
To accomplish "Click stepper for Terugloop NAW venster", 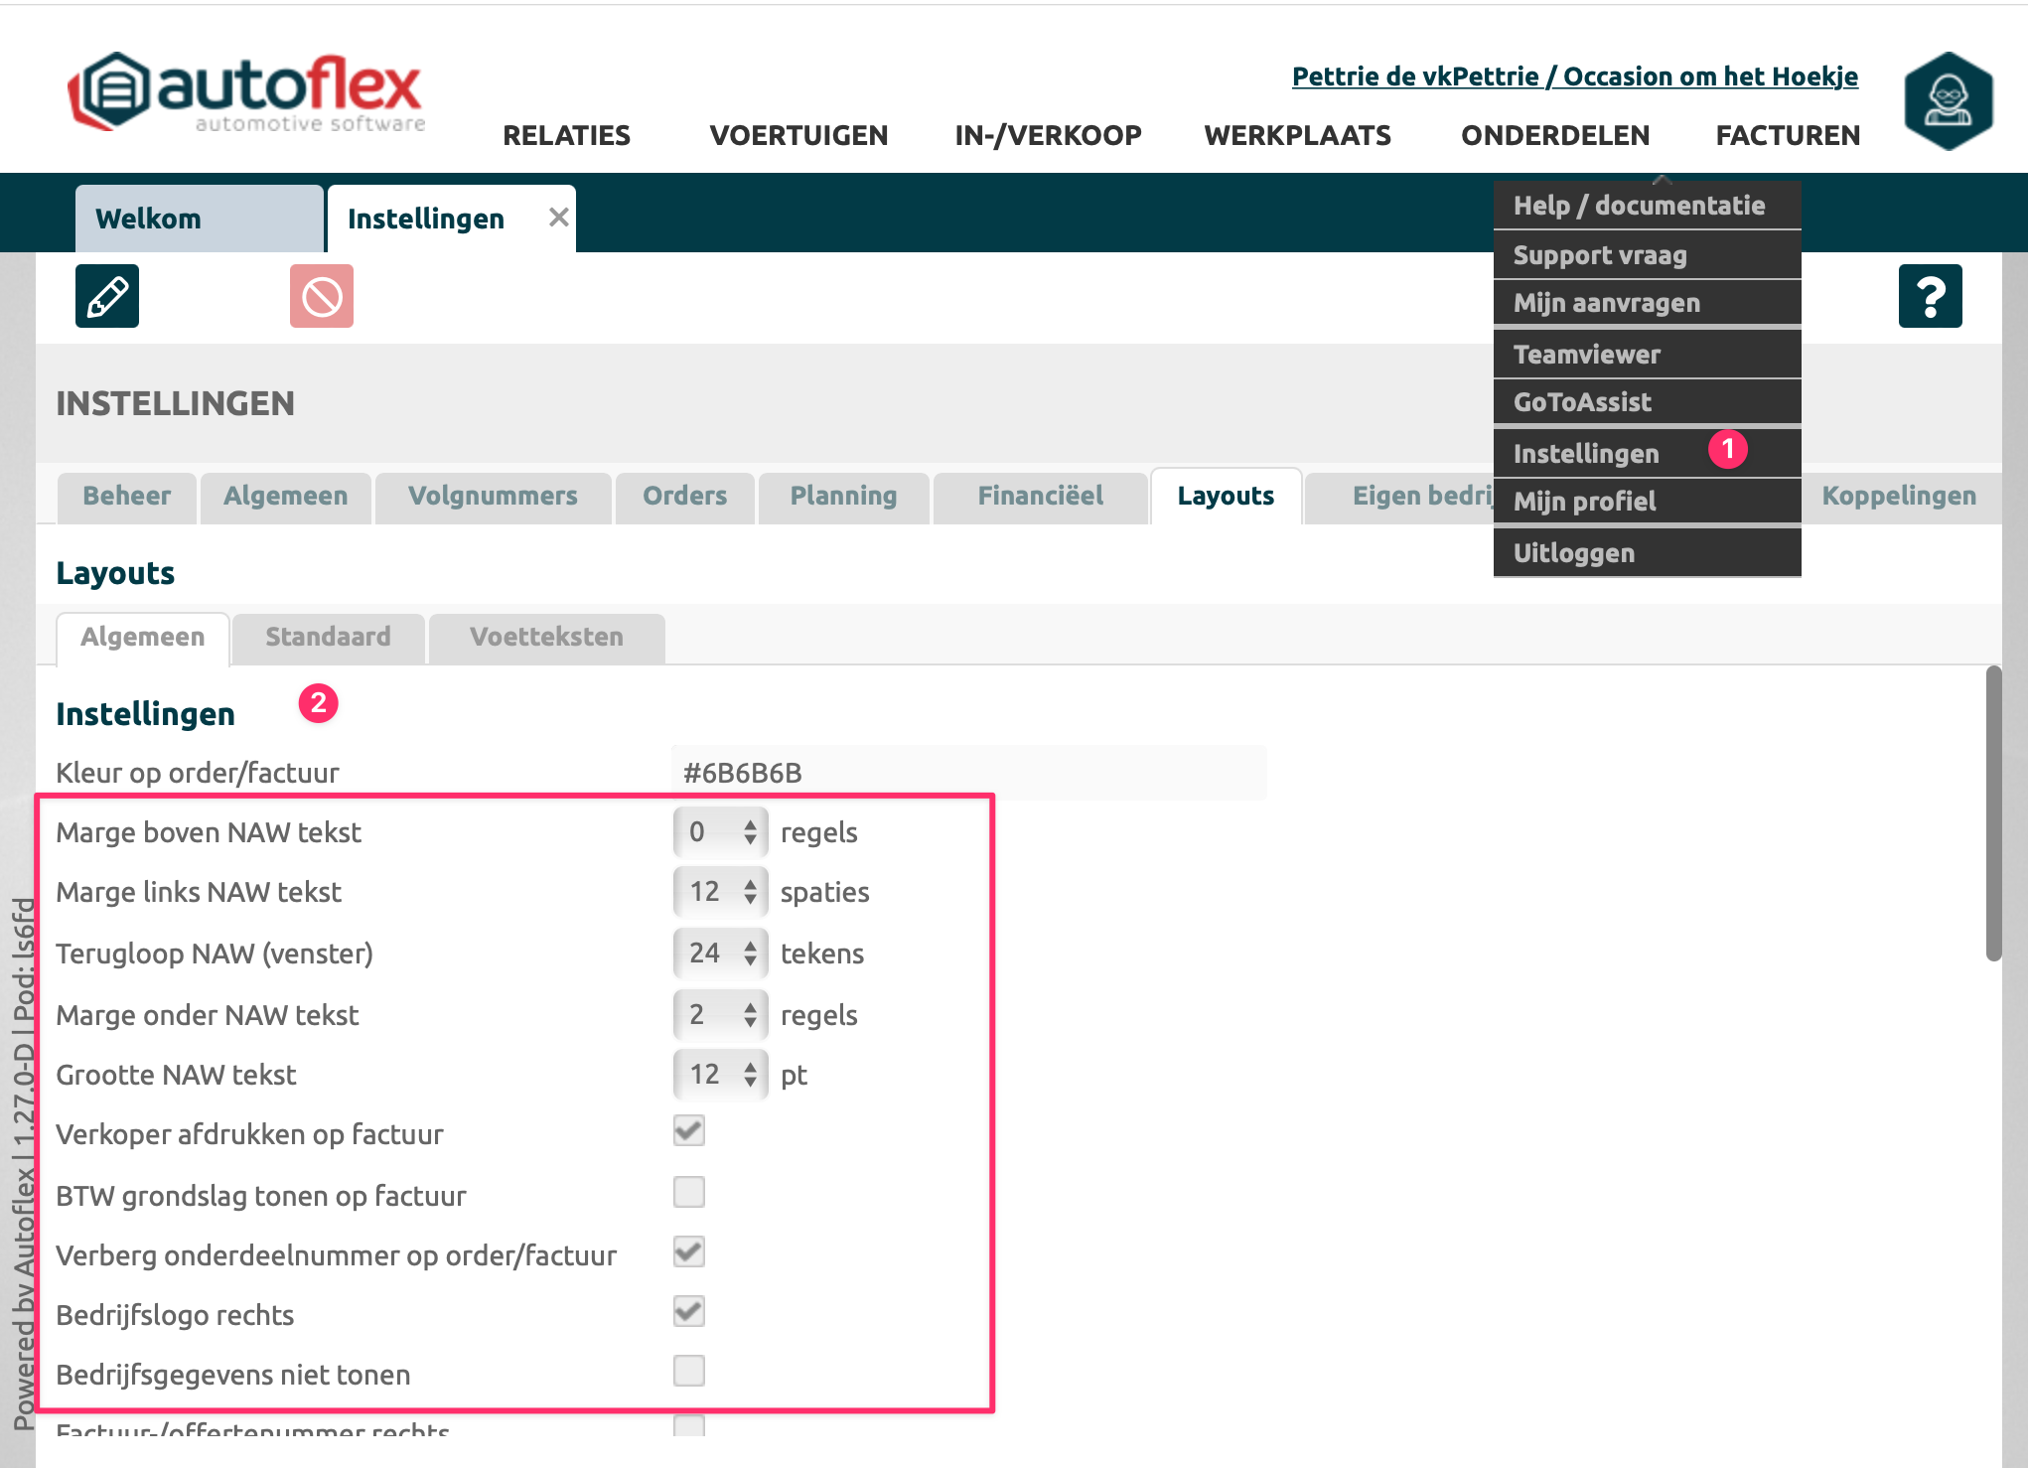I will [x=750, y=954].
